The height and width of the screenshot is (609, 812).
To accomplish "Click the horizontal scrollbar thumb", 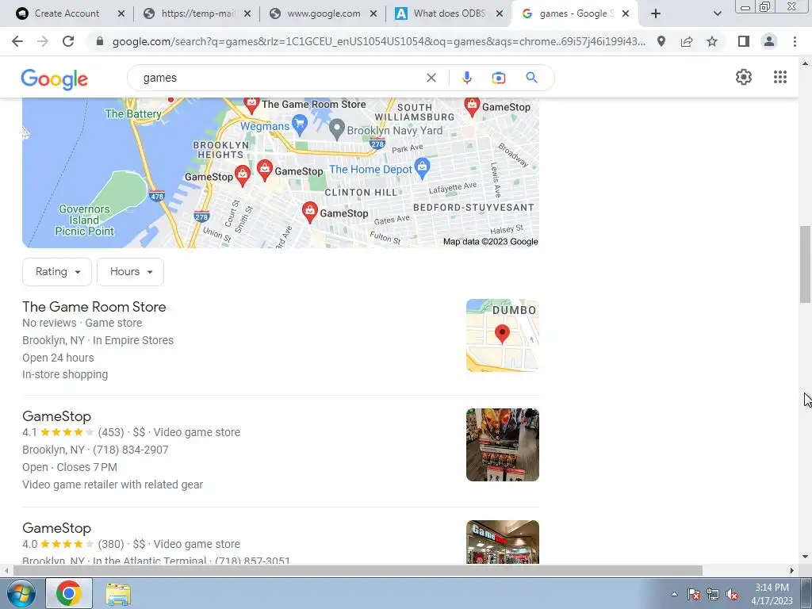I will 358,571.
